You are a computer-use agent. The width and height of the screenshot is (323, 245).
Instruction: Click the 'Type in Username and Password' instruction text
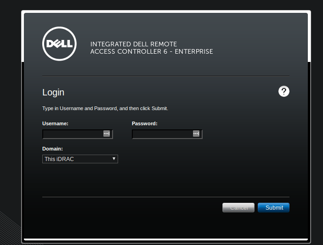pyautogui.click(x=105, y=108)
